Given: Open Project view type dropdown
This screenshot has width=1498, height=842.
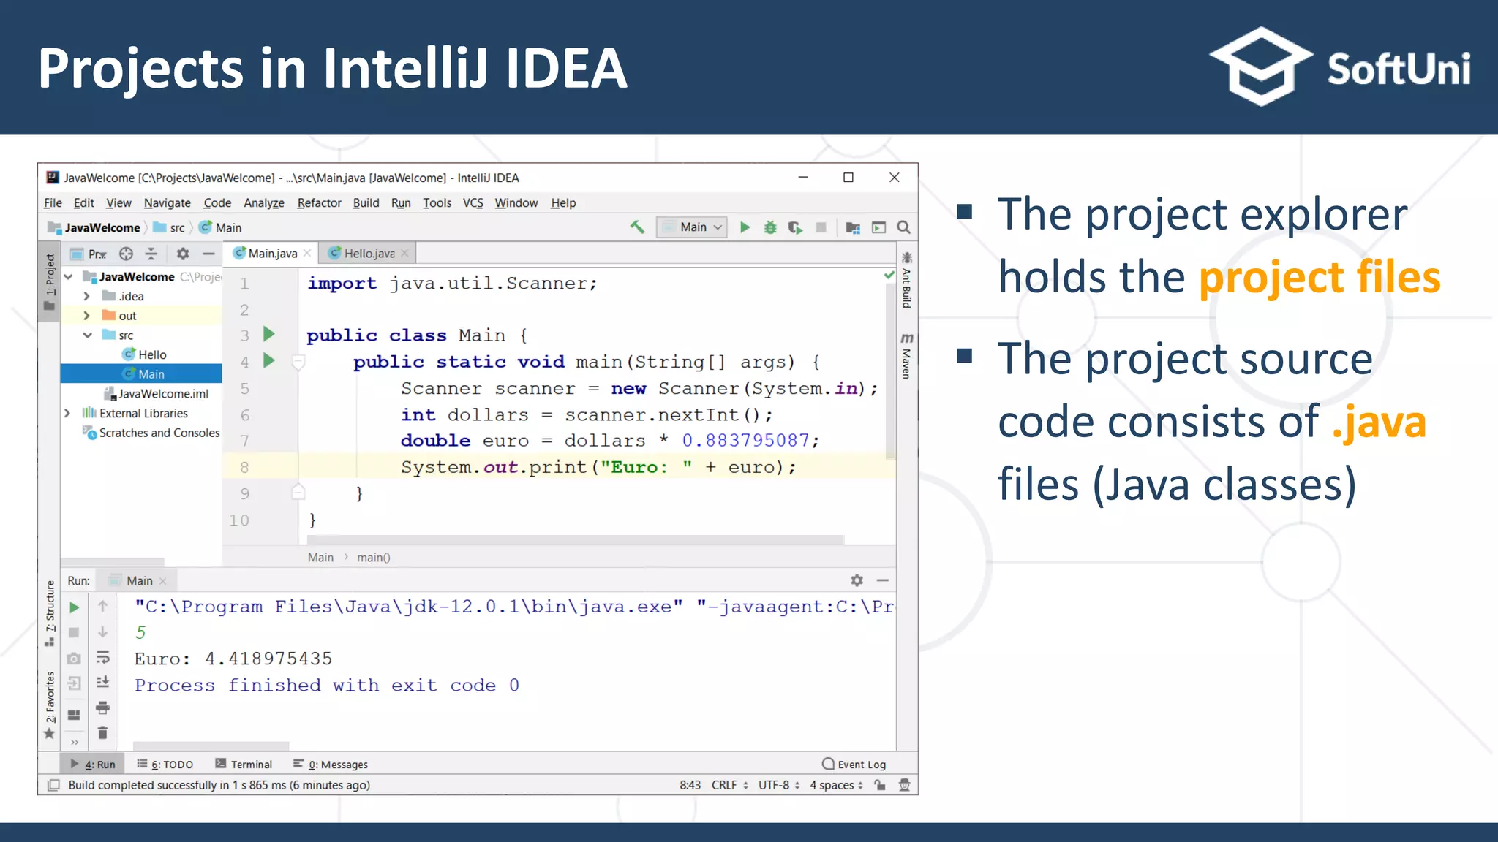Looking at the screenshot, I should 89,254.
